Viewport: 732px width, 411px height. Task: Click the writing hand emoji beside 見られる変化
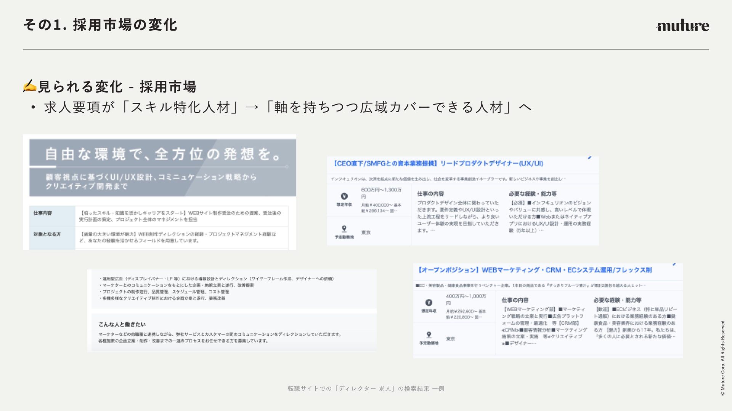30,86
